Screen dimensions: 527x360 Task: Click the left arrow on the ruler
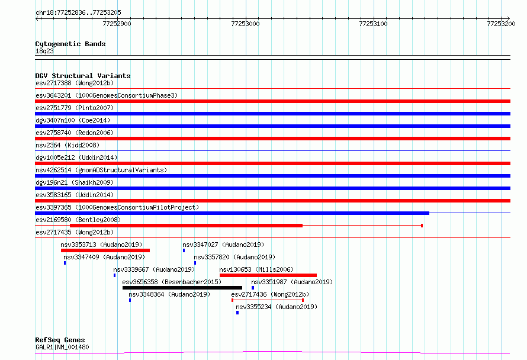tap(37, 18)
